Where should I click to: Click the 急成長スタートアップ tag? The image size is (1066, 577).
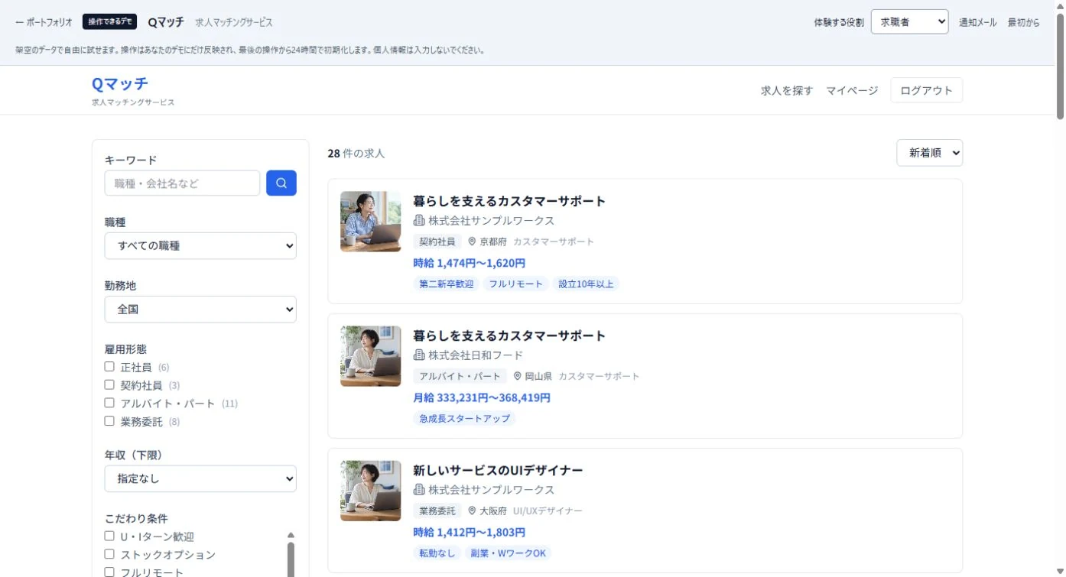[x=465, y=419]
